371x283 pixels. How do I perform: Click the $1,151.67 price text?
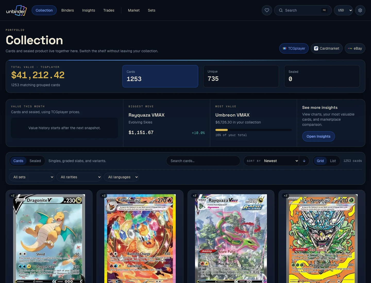tap(141, 132)
